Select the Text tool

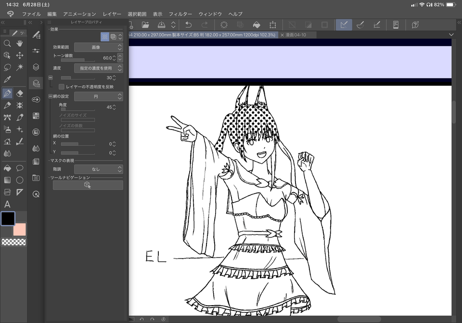pyautogui.click(x=7, y=204)
